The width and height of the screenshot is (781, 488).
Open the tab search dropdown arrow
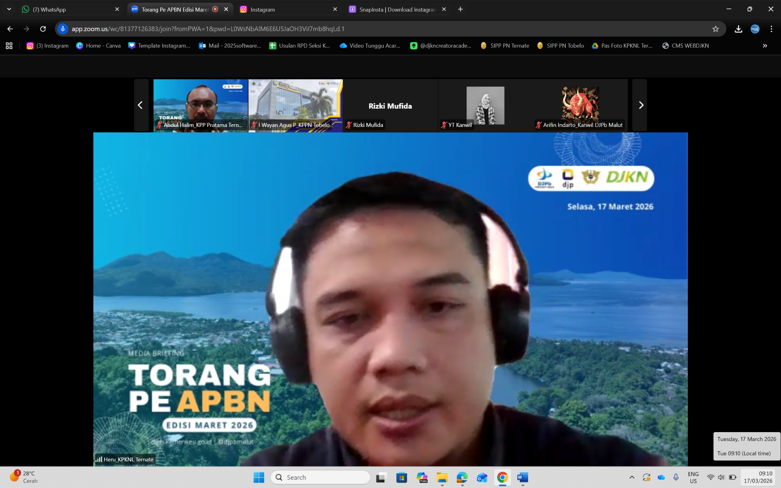[9, 9]
